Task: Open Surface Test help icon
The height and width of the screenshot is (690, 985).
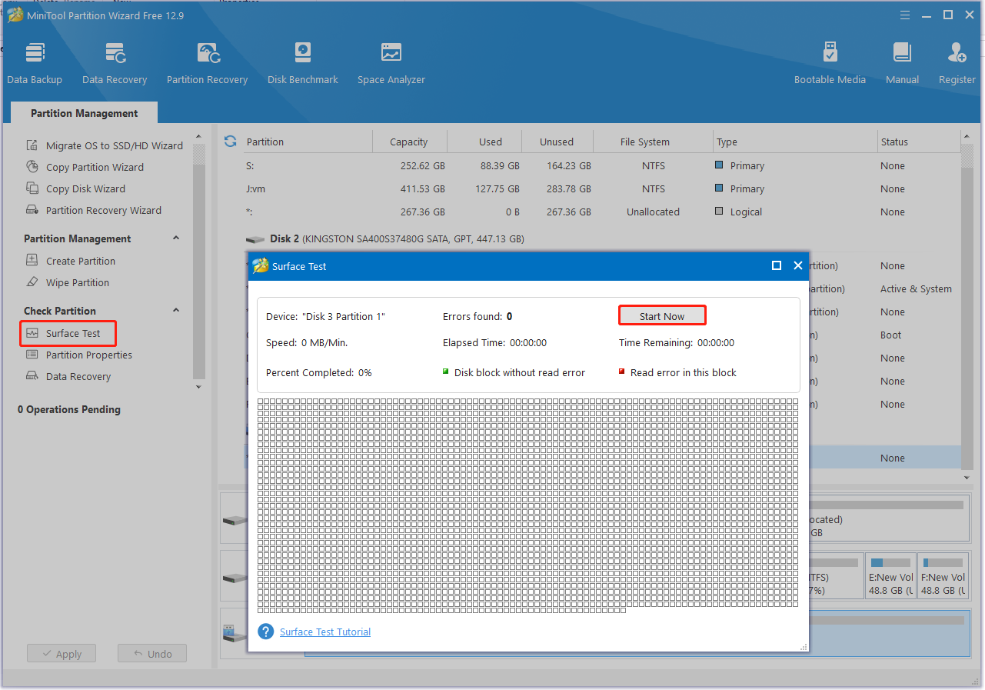Action: point(266,632)
